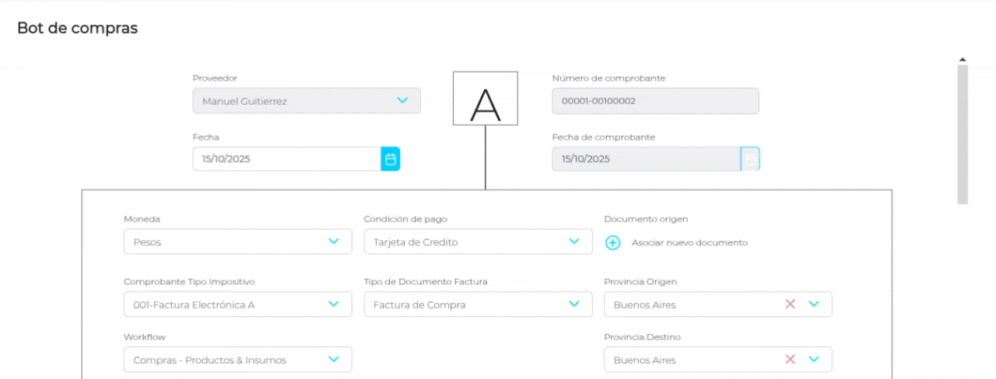The height and width of the screenshot is (379, 996).
Task: Open the Moneda dropdown
Action: coord(334,242)
